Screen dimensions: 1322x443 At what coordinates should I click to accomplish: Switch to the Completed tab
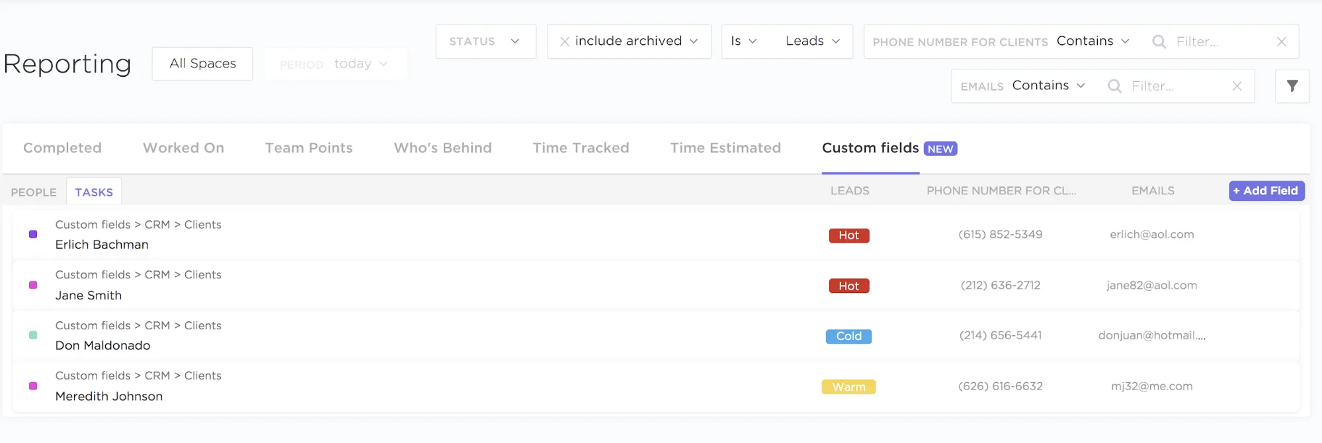[x=62, y=148]
